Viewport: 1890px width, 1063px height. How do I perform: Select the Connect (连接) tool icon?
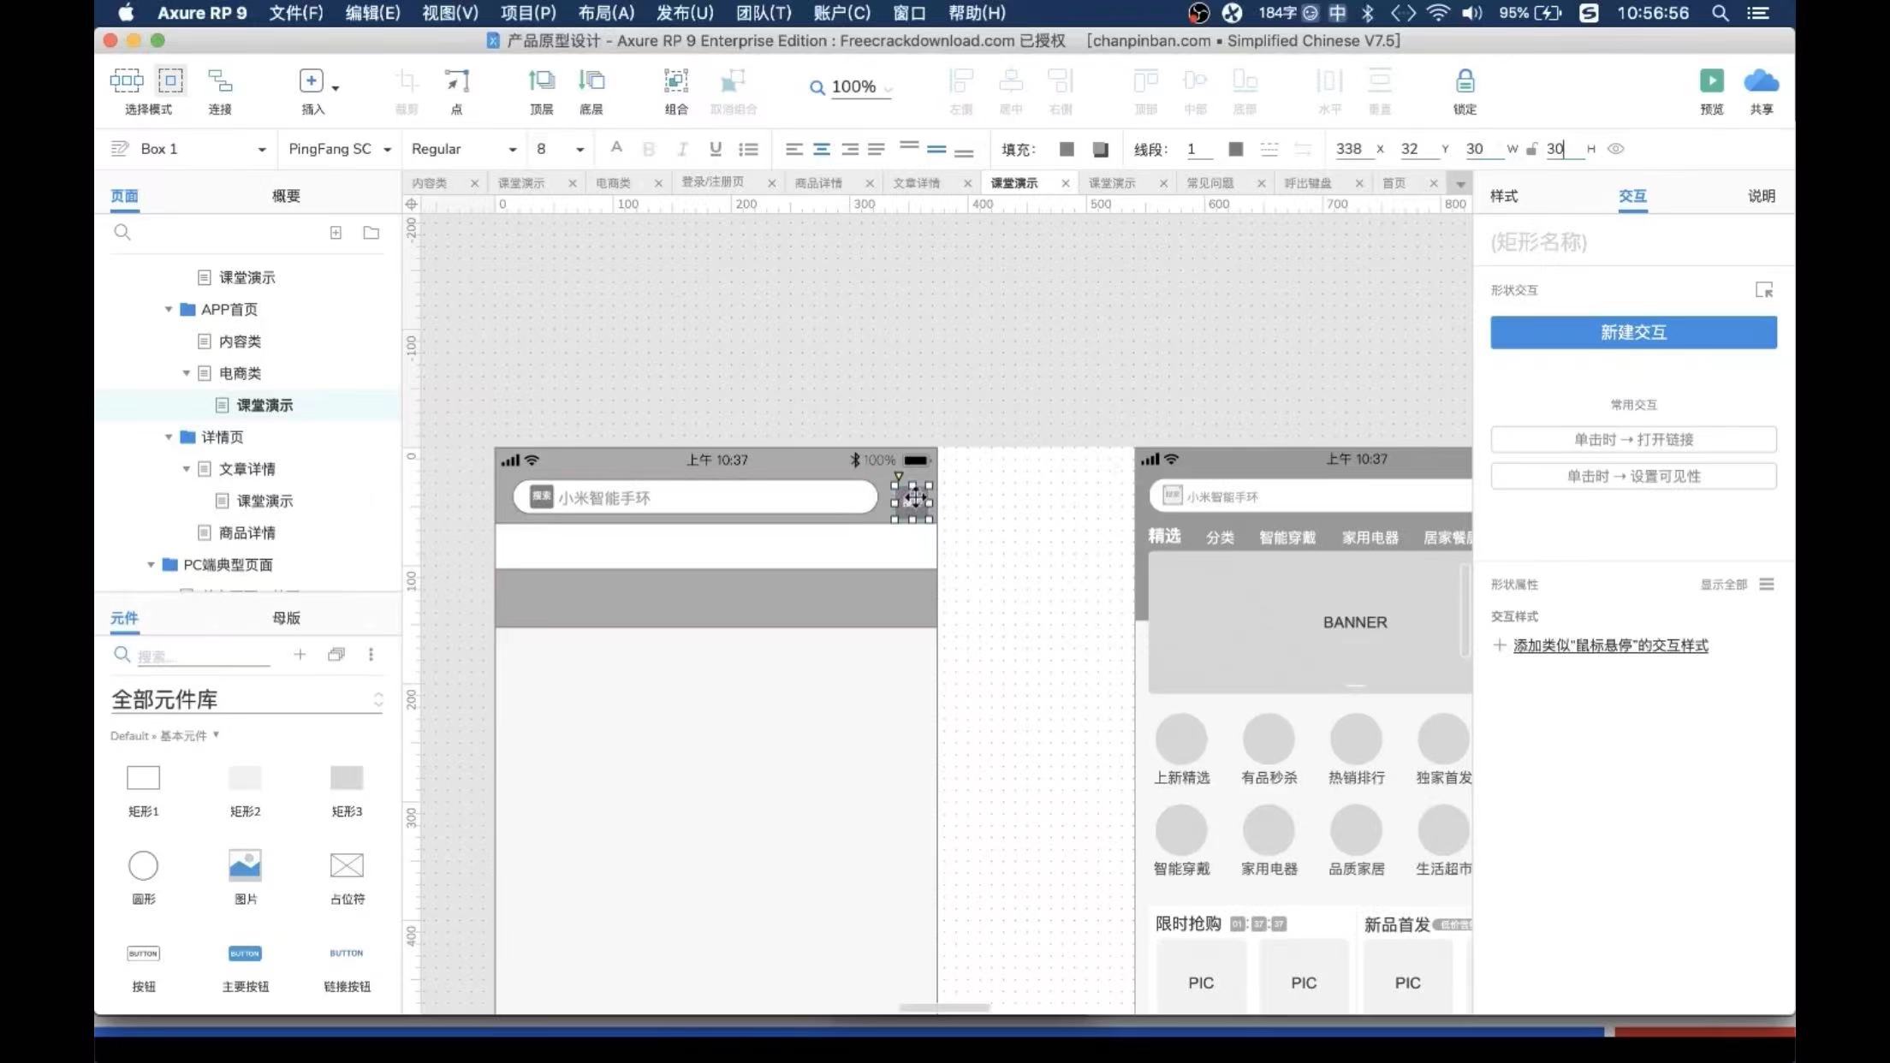pos(220,81)
